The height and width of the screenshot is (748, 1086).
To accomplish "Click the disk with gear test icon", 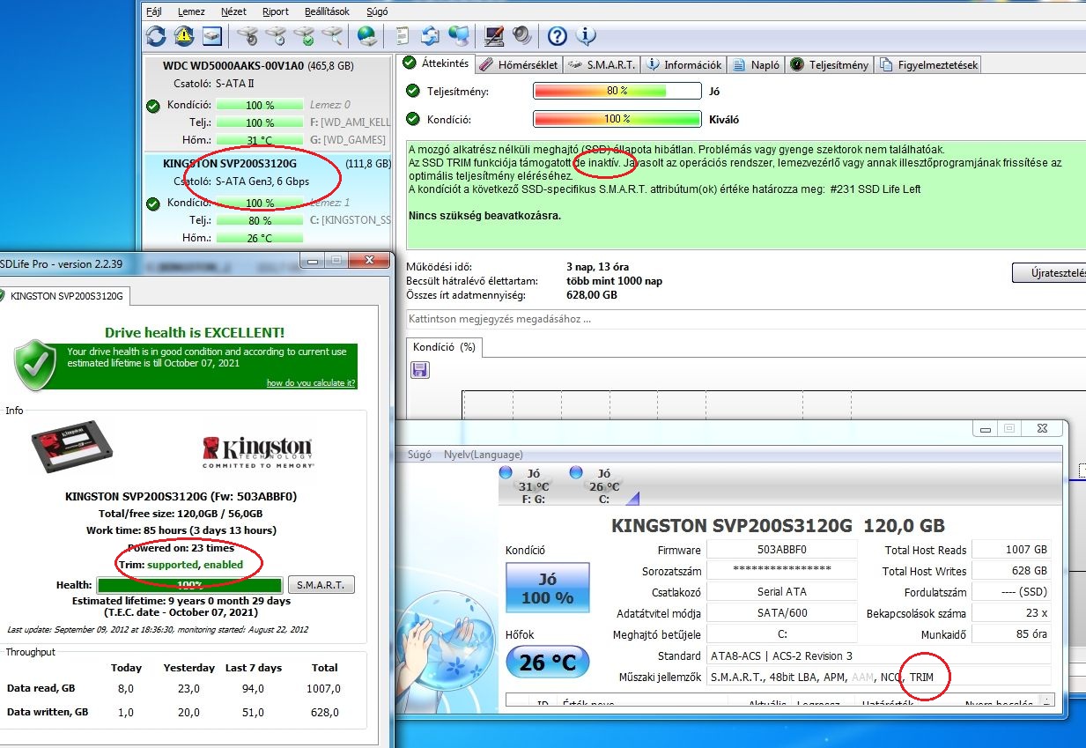I will point(247,36).
